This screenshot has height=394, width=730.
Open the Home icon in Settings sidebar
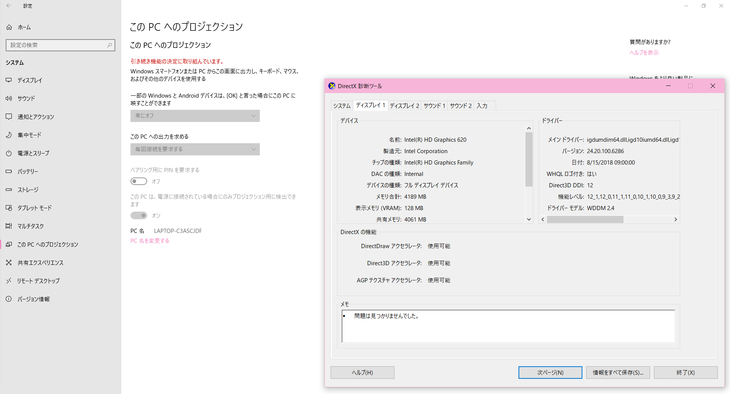tap(9, 27)
